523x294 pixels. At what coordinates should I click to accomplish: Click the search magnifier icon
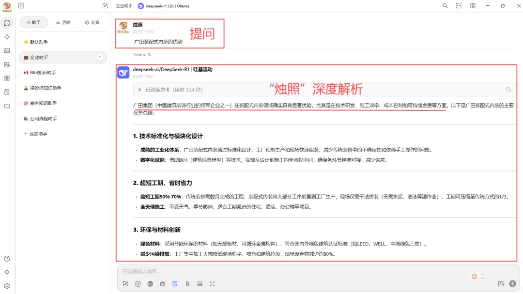[446, 6]
